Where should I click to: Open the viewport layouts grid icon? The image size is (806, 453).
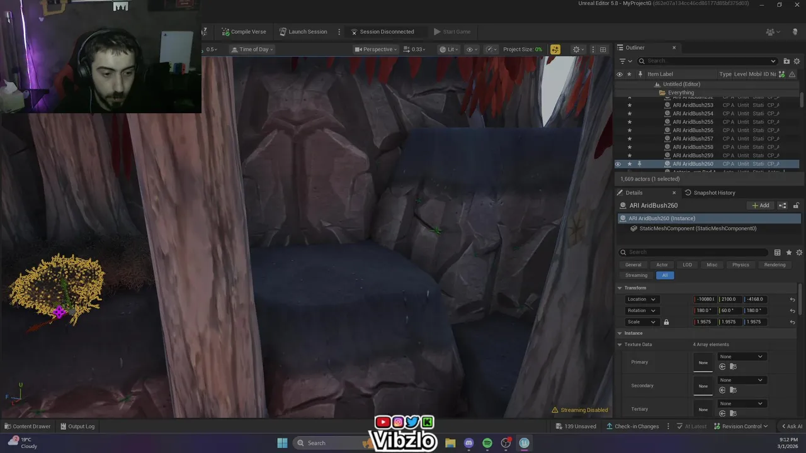pyautogui.click(x=603, y=49)
